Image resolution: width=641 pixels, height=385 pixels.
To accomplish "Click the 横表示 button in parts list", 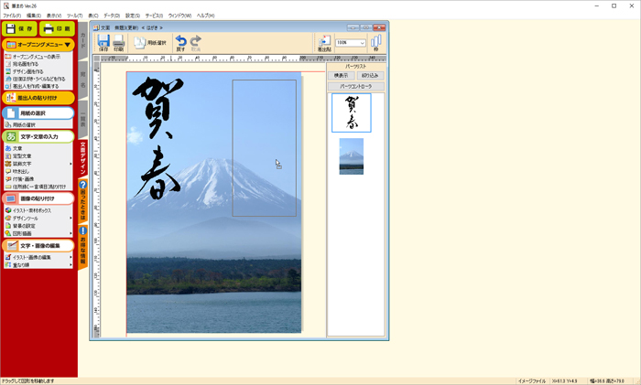I will coord(341,76).
